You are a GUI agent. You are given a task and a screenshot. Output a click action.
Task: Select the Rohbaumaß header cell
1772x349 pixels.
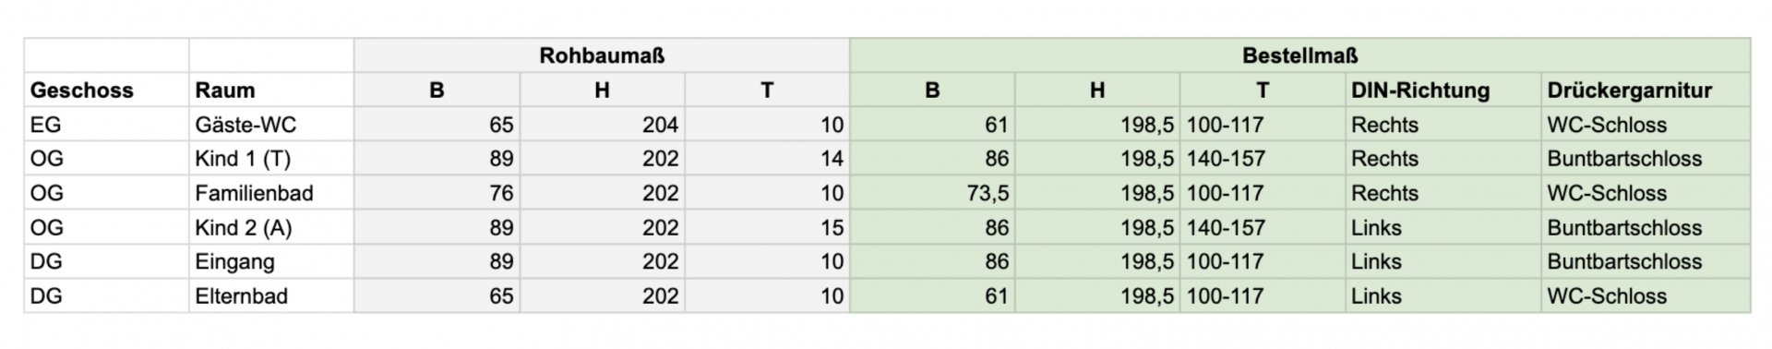[602, 55]
